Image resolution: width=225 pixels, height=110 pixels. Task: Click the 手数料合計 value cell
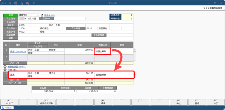point(108,91)
